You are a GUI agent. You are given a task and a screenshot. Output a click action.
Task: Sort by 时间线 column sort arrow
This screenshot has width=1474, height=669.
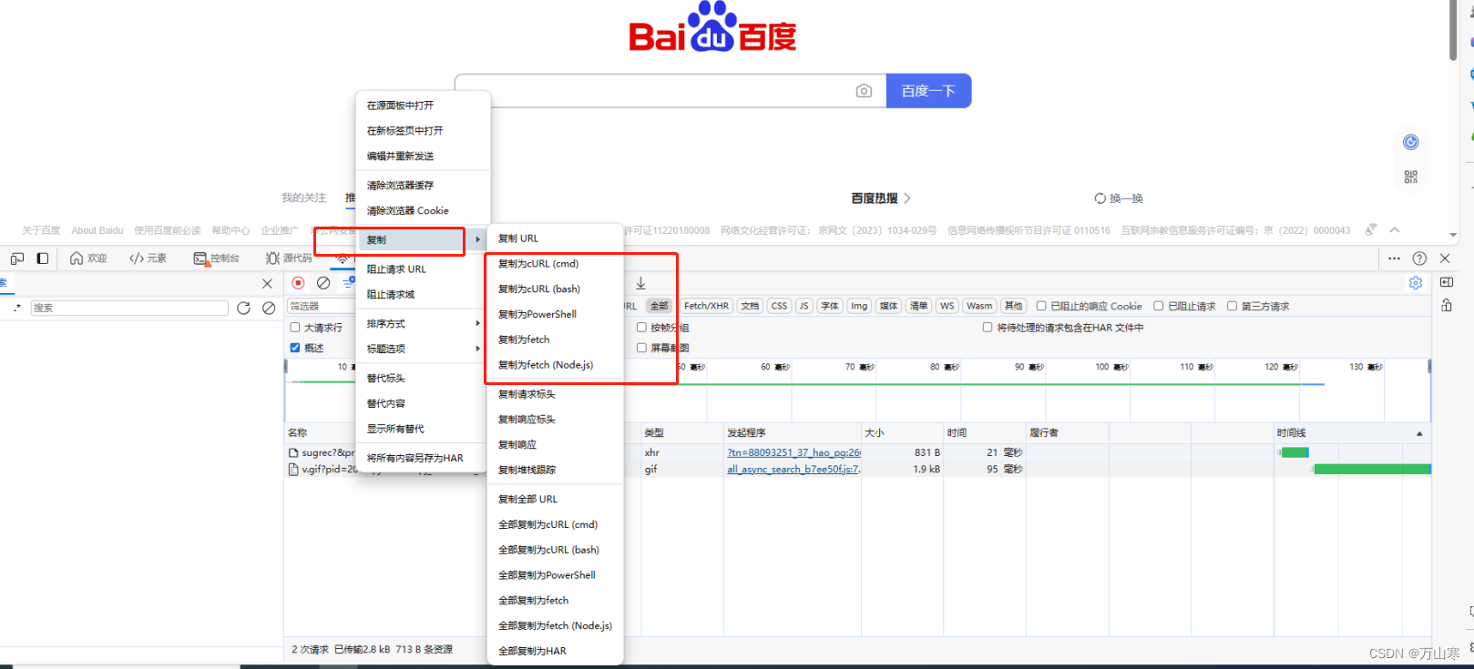(x=1419, y=433)
